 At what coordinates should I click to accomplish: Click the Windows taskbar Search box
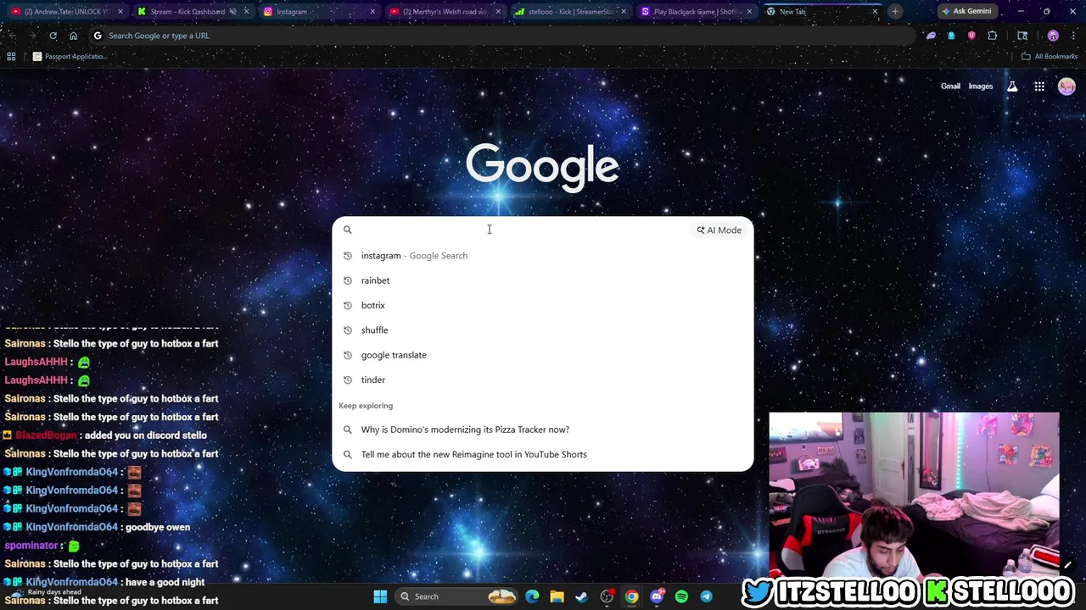(458, 596)
